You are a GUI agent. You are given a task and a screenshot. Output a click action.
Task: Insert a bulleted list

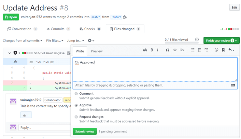pos(192,50)
